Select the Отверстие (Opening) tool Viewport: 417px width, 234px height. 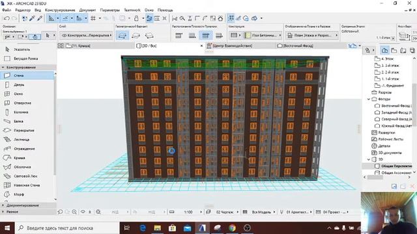tap(27, 103)
